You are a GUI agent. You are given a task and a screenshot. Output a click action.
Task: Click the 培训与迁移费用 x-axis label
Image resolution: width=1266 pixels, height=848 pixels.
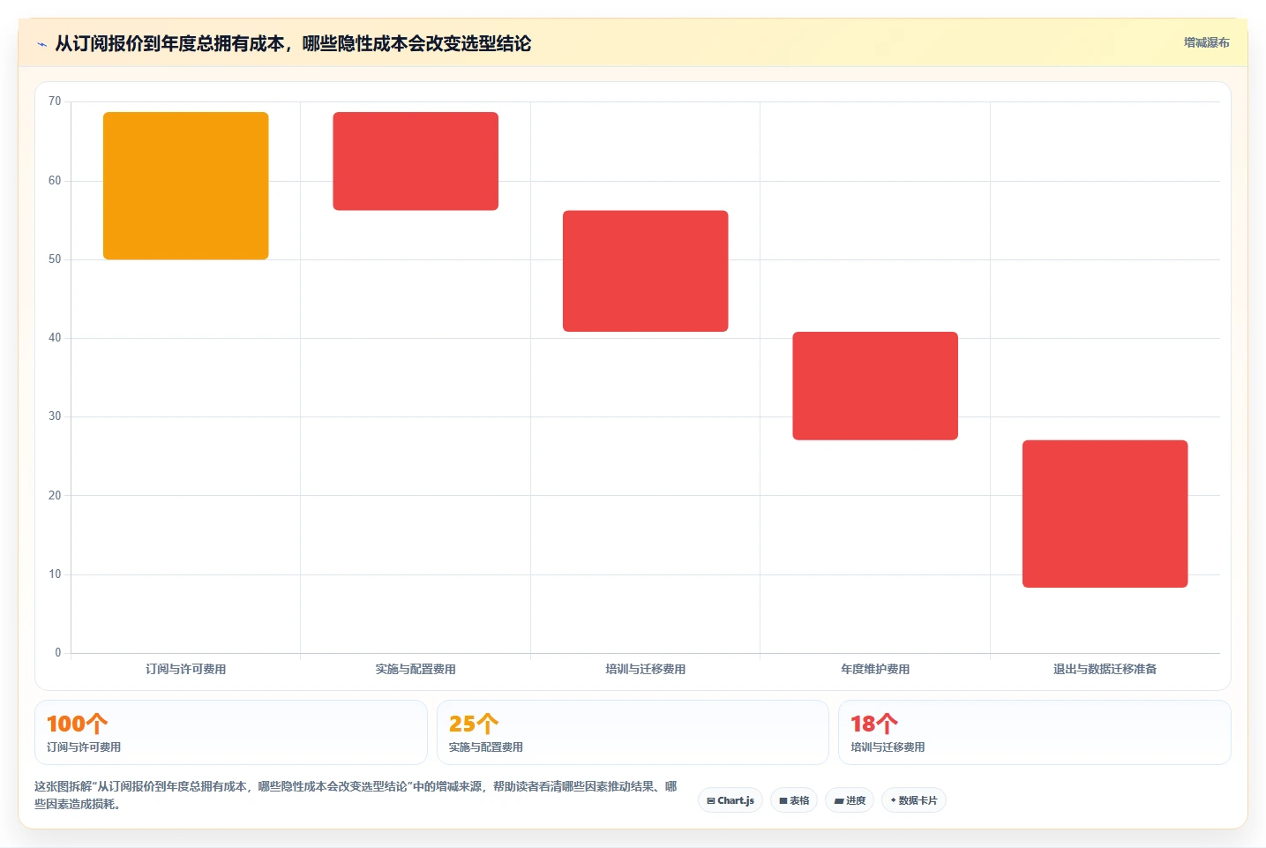pos(646,669)
